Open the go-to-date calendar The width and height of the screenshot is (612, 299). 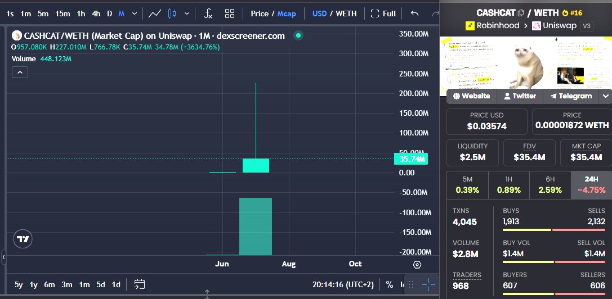tap(139, 284)
